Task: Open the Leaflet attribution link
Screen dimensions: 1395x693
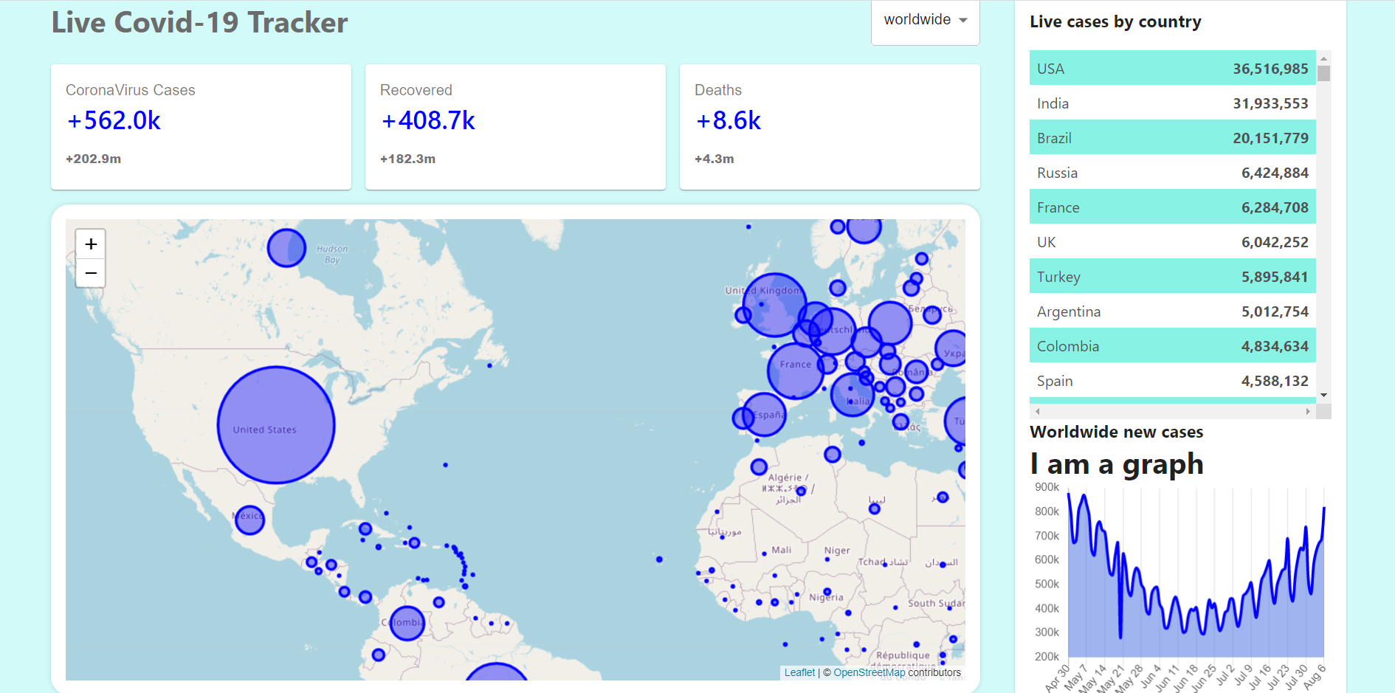Action: pos(799,672)
